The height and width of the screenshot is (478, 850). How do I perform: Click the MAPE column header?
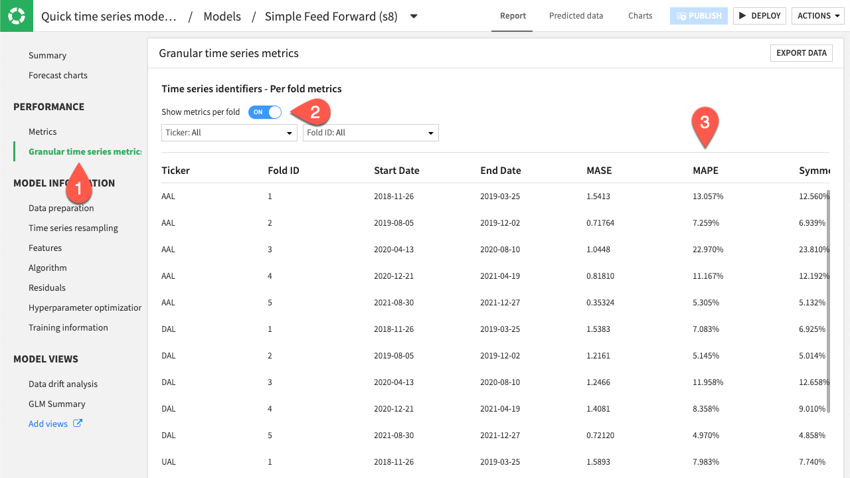pos(705,171)
